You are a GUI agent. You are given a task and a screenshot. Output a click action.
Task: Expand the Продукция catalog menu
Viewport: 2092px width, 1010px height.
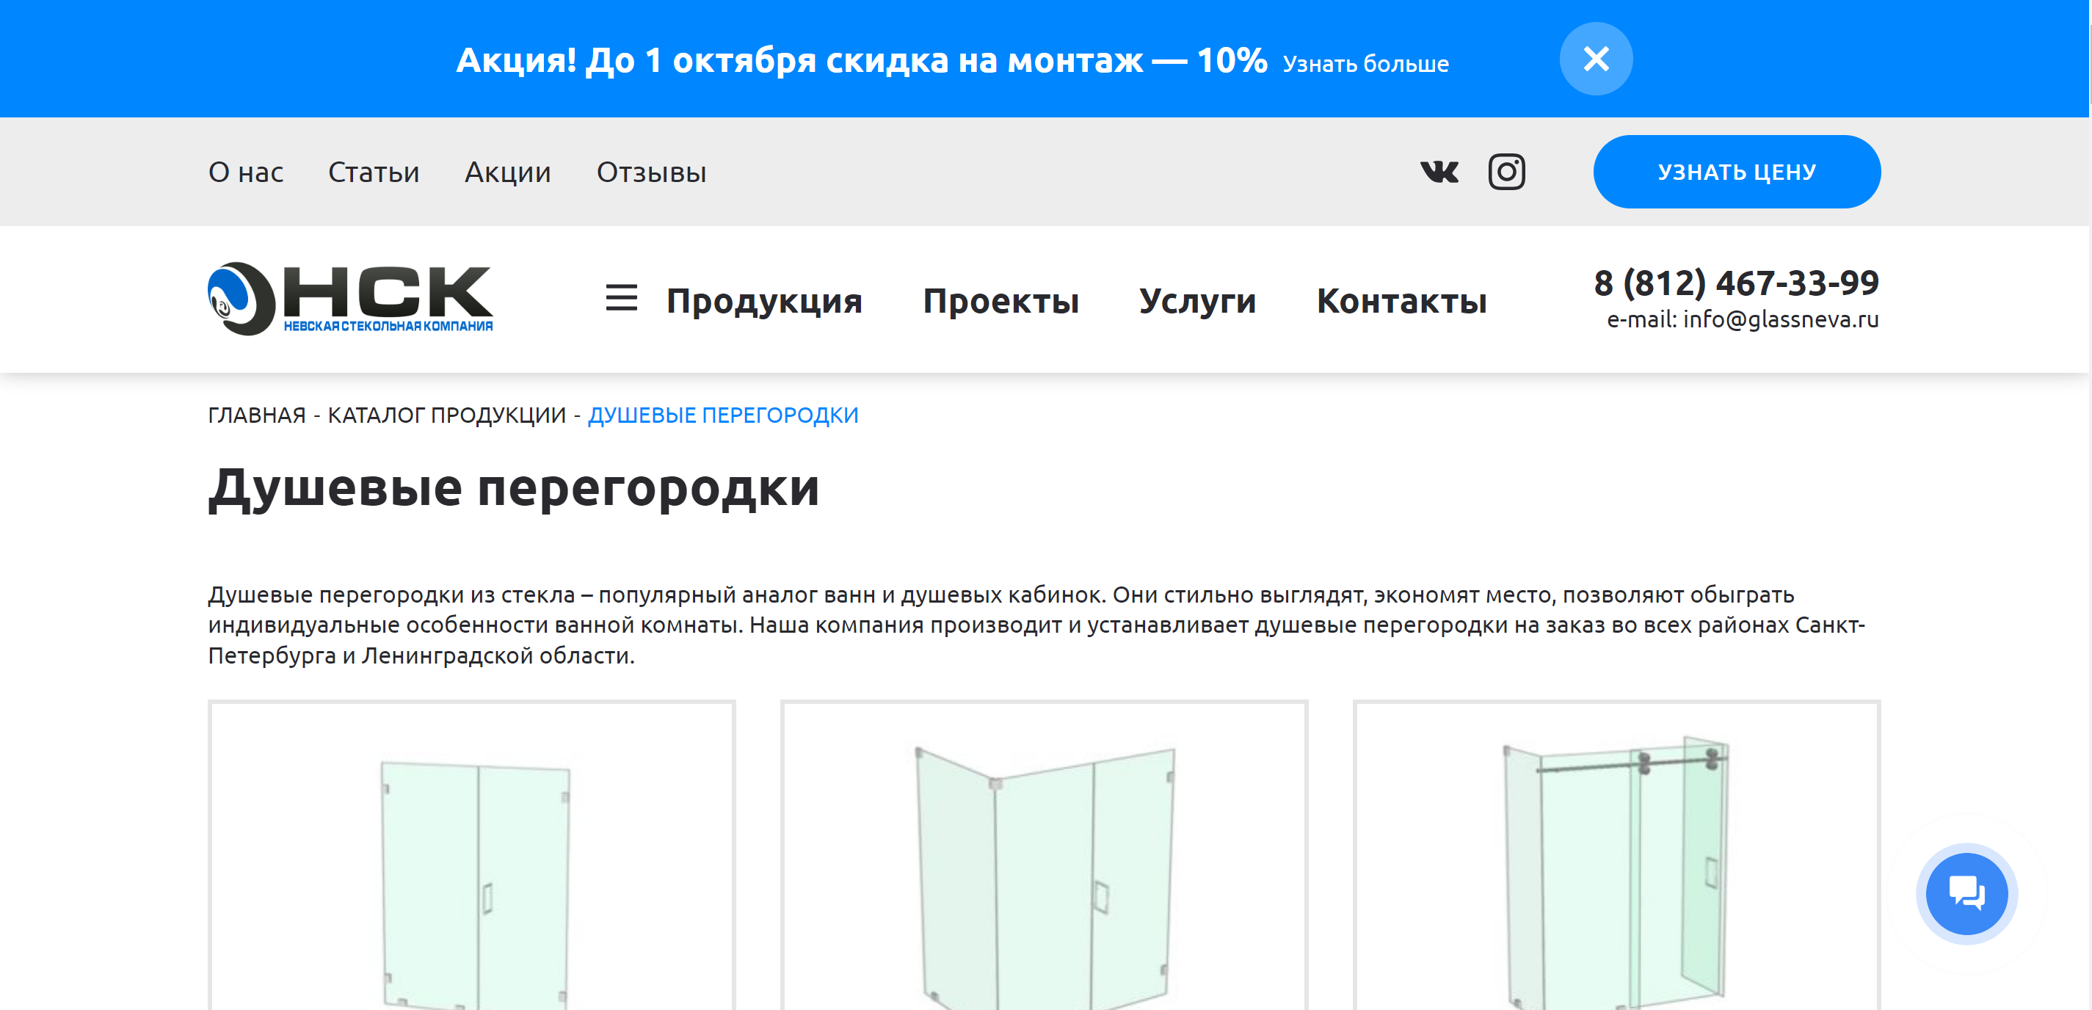click(764, 300)
